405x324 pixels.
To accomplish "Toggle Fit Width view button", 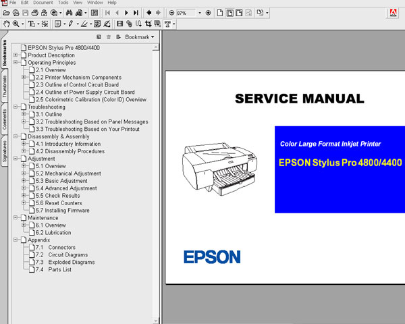I will coord(239,13).
